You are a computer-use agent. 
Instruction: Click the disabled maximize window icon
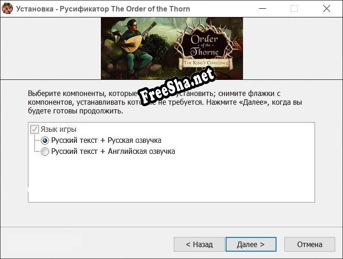tap(294, 9)
